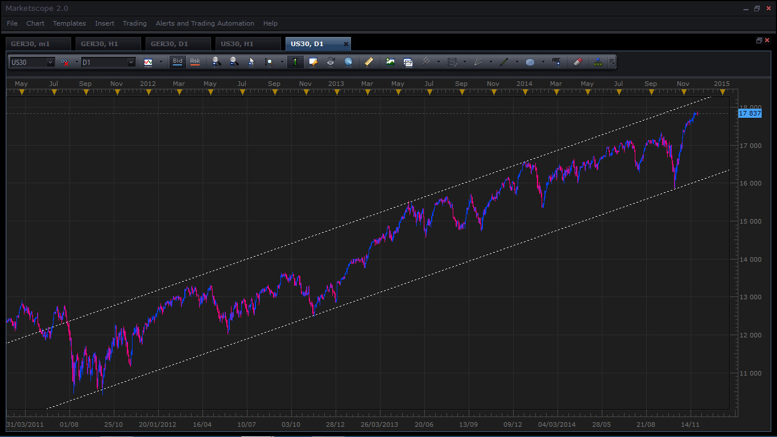The height and width of the screenshot is (437, 777).
Task: Toggle the green vertical autoscale button
Action: 295,62
